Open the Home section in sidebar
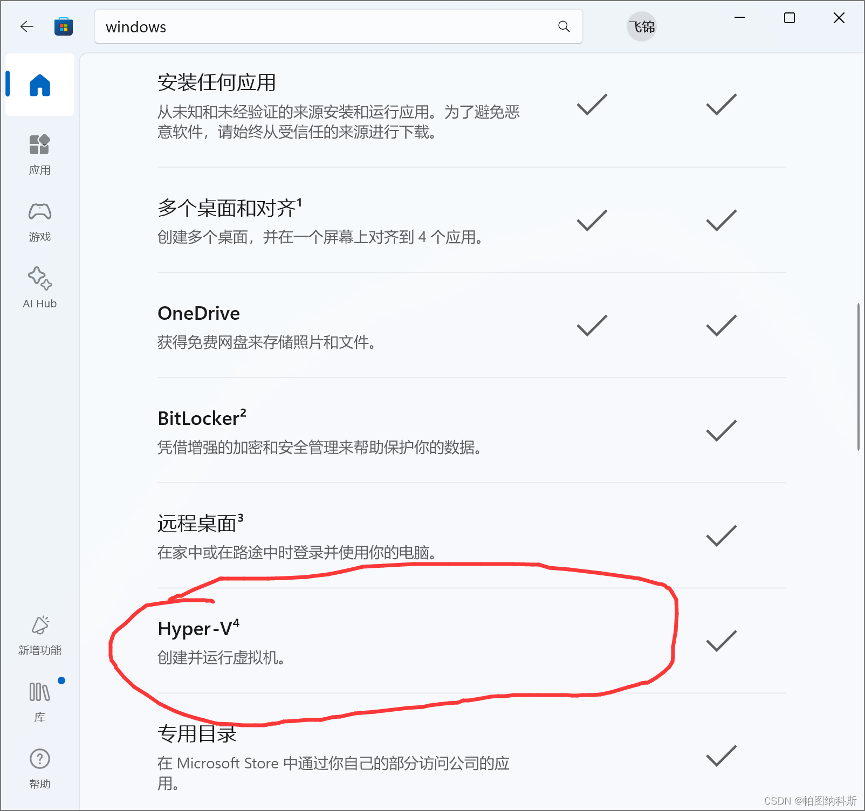Viewport: 865px width, 811px height. [x=40, y=85]
